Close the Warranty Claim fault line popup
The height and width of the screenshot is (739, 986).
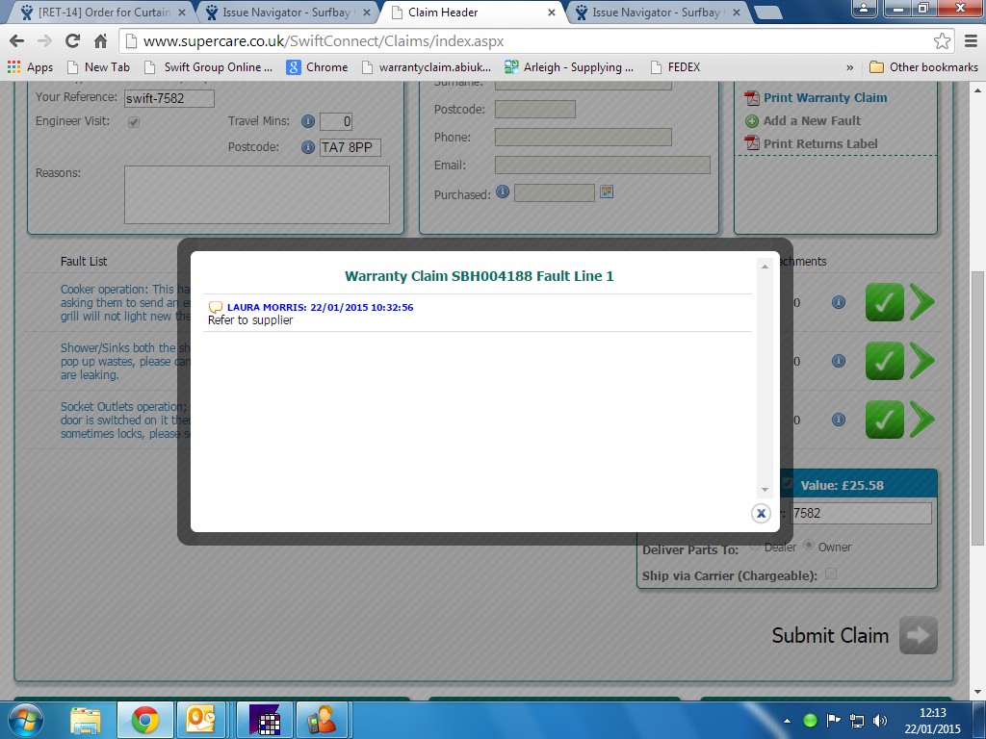[x=761, y=514]
